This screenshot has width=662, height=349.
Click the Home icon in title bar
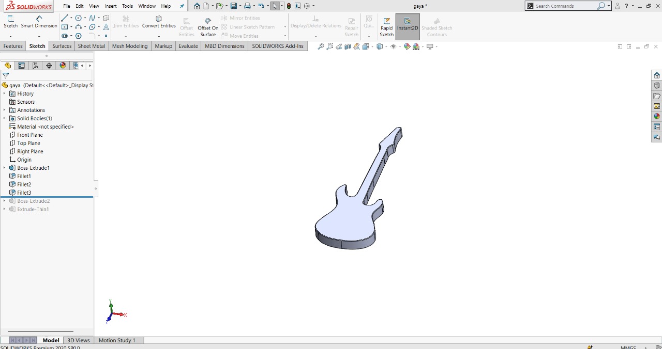pos(197,6)
